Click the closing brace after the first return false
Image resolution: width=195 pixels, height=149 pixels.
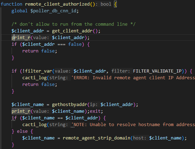(x=13, y=58)
